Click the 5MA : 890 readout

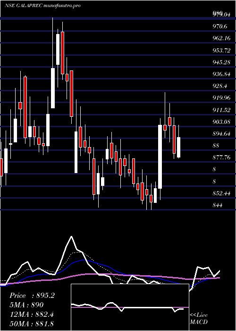pos(26,305)
